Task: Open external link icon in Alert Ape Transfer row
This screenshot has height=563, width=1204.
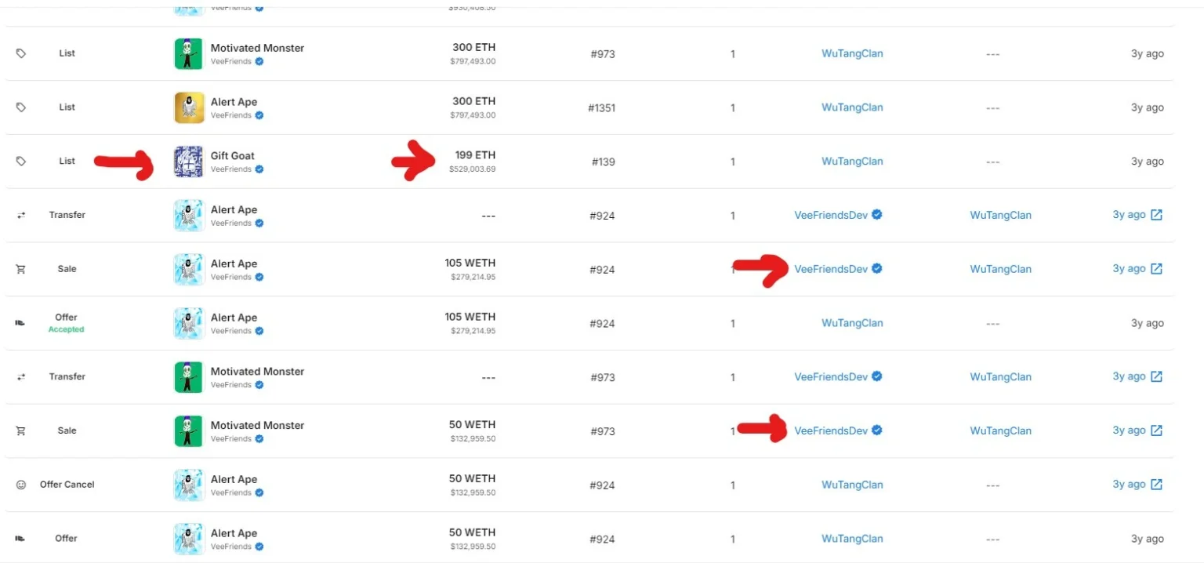Action: coord(1156,215)
